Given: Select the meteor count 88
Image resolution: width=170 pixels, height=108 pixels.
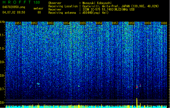Looking at the screenshot, I should point(39,12).
